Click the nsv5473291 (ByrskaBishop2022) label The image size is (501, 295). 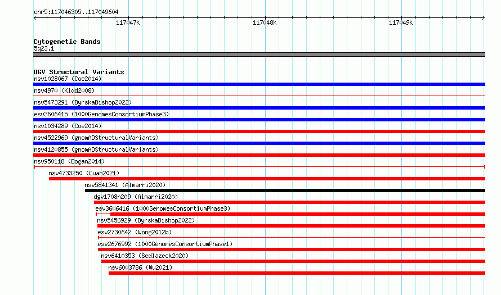83,102
